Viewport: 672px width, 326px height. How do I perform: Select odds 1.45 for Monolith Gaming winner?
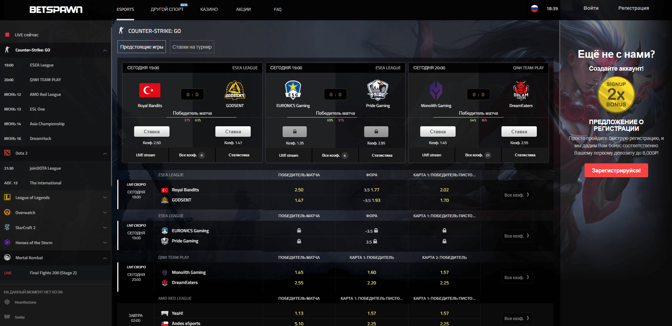299,272
